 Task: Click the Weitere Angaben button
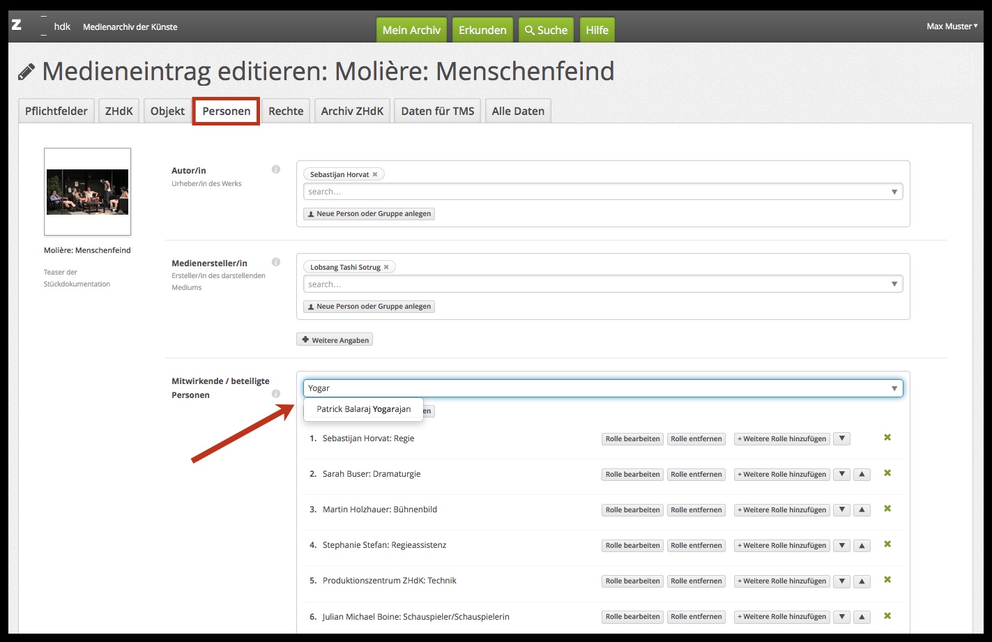pos(335,340)
